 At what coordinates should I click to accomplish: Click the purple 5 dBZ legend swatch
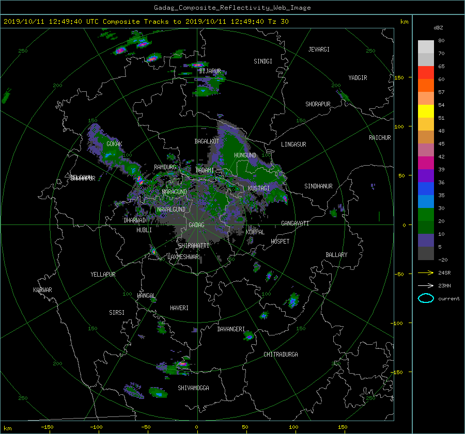pos(426,240)
